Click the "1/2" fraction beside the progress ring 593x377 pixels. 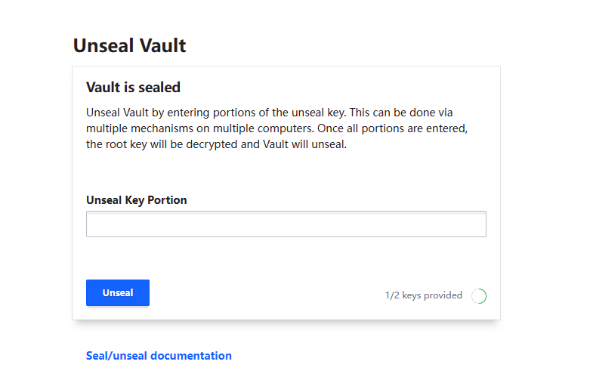[x=392, y=295]
